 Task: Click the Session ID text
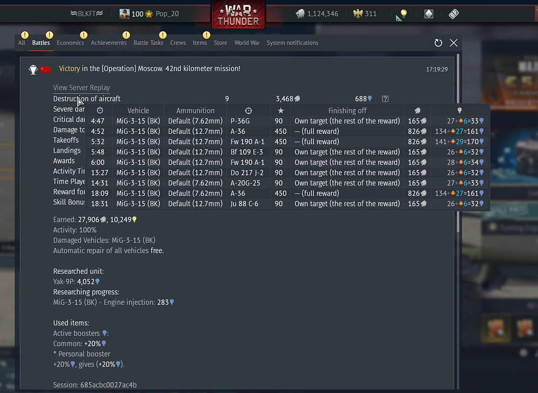coord(95,385)
